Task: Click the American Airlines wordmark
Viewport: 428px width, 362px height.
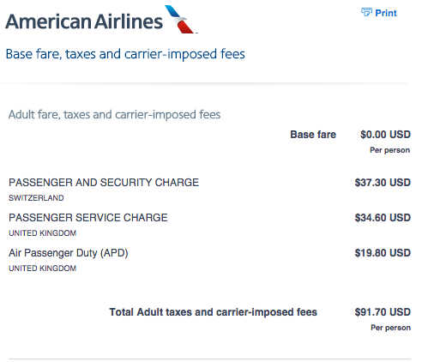Action: pyautogui.click(x=84, y=21)
